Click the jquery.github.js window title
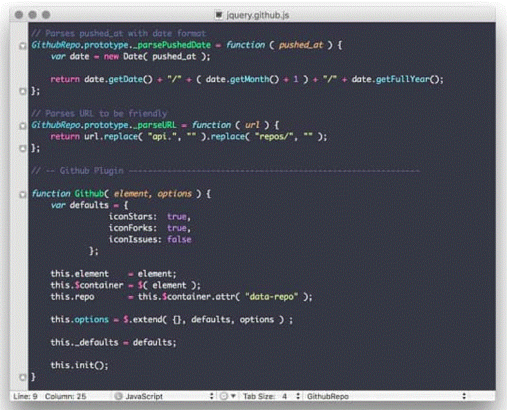507x410 pixels. click(258, 15)
